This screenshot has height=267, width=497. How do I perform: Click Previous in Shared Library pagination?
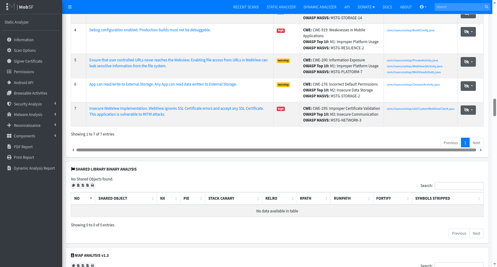[x=459, y=234]
